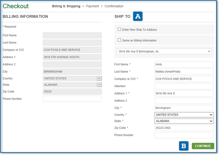Click the blue B callout marker
The image size is (220, 156).
click(x=184, y=146)
